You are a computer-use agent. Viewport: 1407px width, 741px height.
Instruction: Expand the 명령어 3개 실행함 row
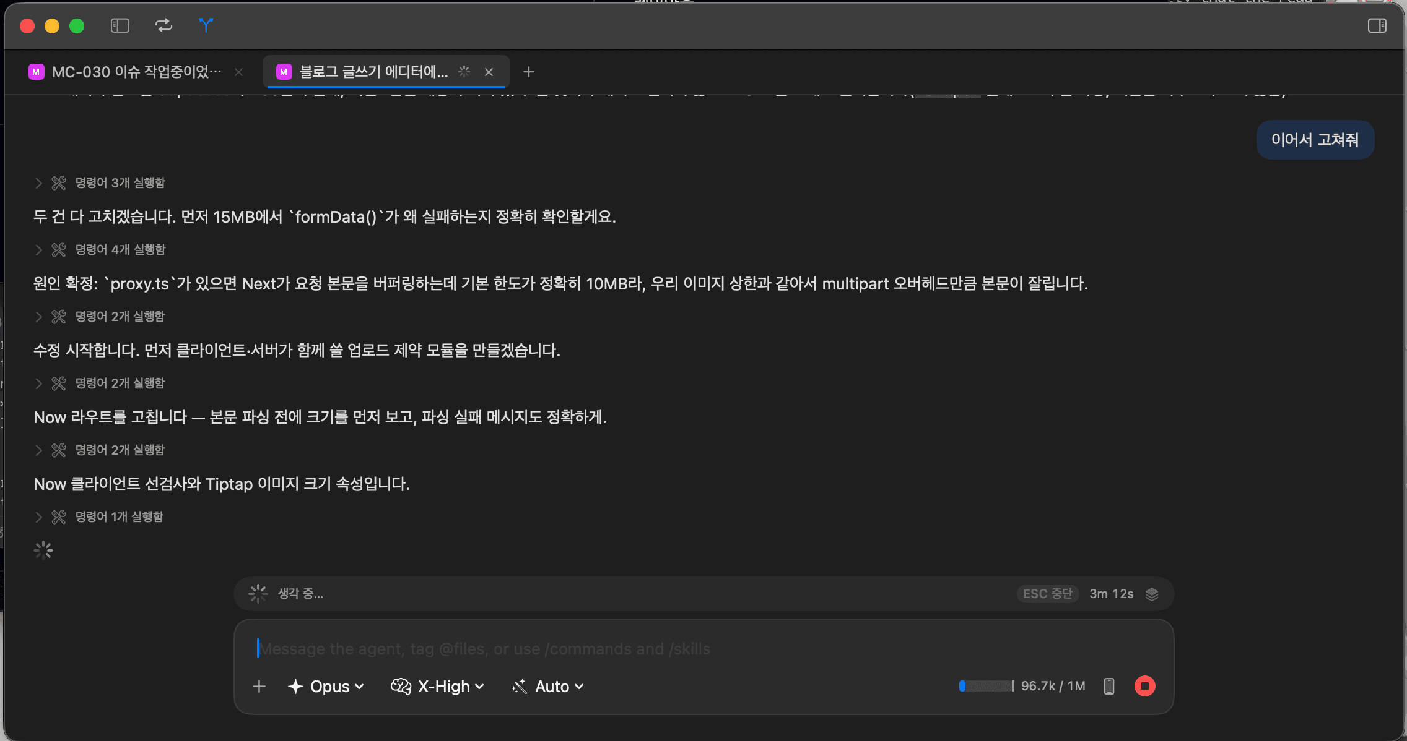(x=100, y=182)
